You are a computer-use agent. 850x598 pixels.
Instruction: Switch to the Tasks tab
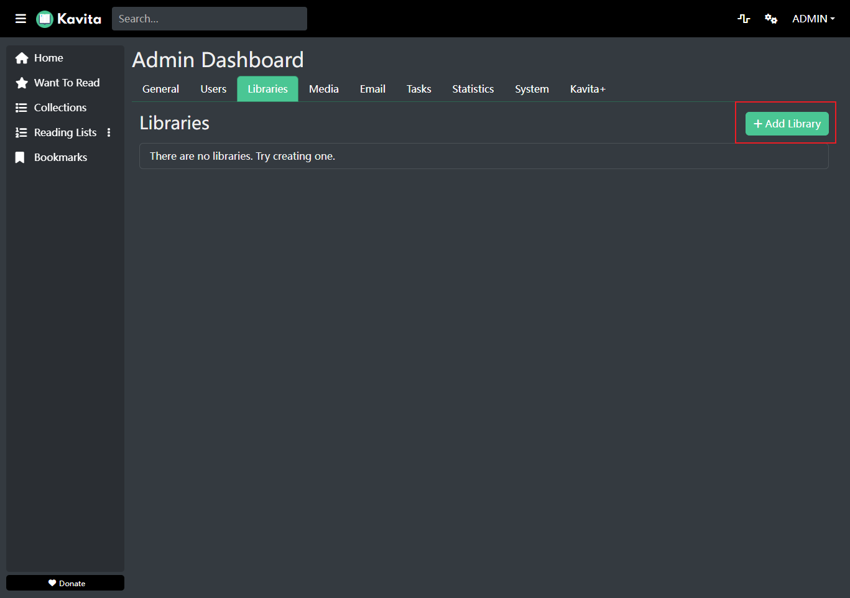point(419,89)
